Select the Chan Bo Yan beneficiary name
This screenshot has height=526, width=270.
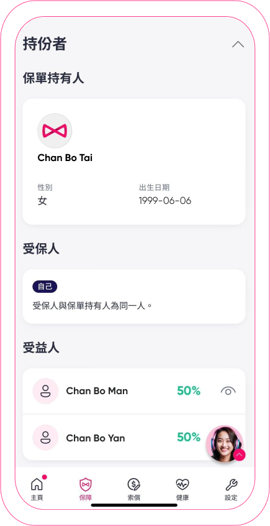coord(96,438)
